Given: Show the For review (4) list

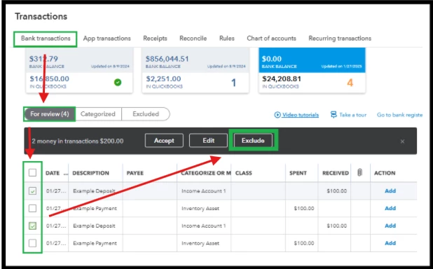Looking at the screenshot, I should (x=50, y=114).
